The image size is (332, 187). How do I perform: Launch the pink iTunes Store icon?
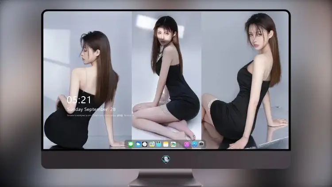click(186, 144)
